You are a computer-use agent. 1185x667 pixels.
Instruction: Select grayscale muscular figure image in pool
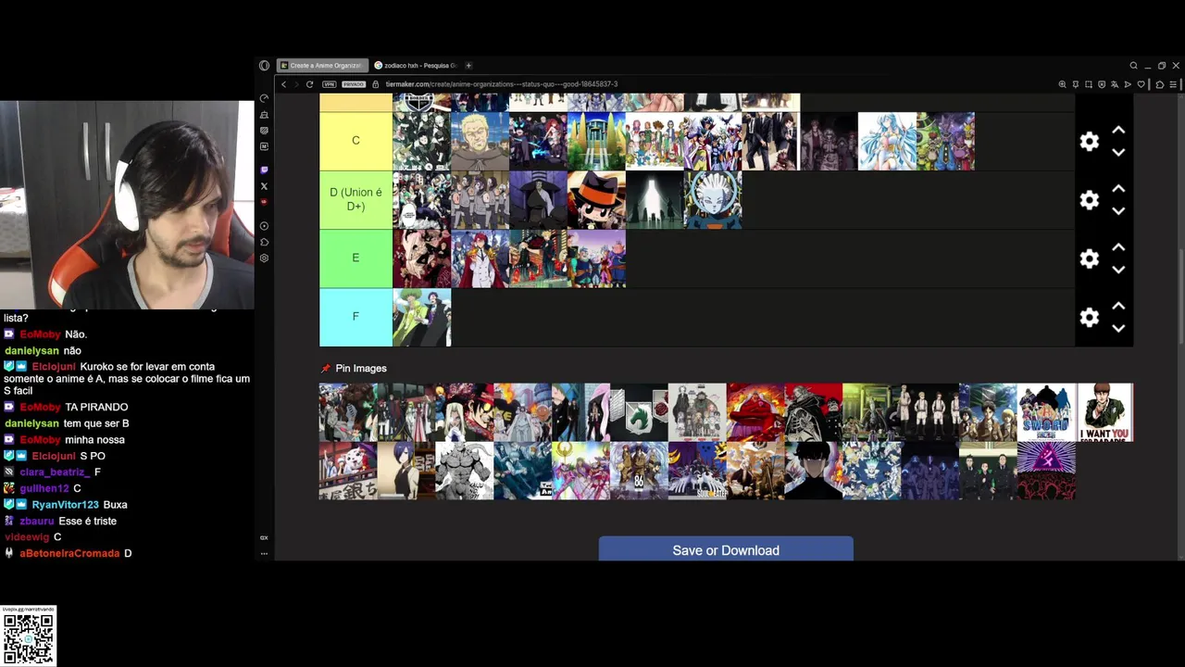[465, 471]
